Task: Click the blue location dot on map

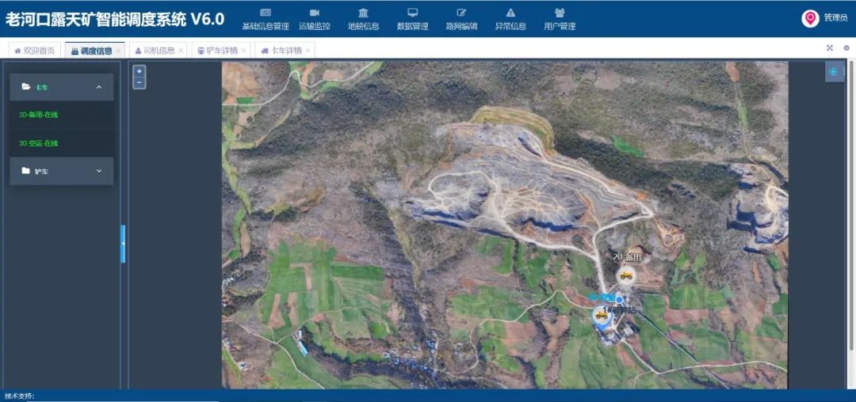Action: point(620,299)
